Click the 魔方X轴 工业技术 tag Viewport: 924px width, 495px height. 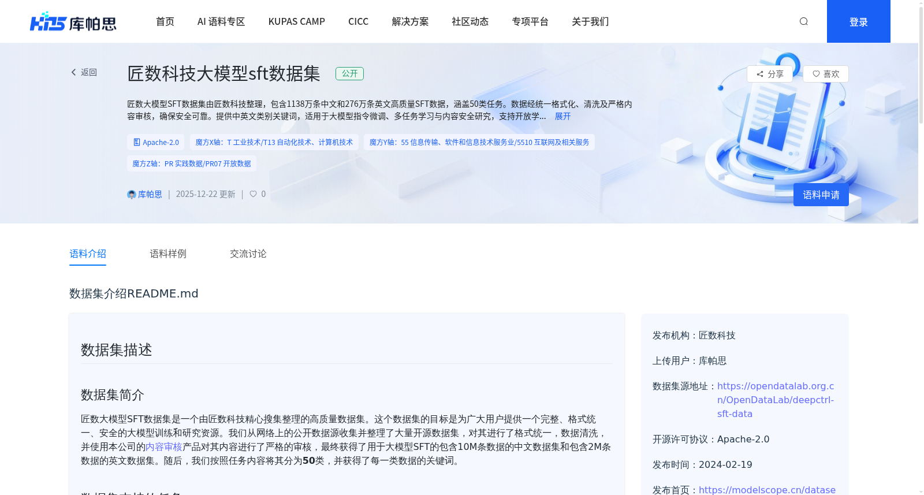(x=274, y=142)
